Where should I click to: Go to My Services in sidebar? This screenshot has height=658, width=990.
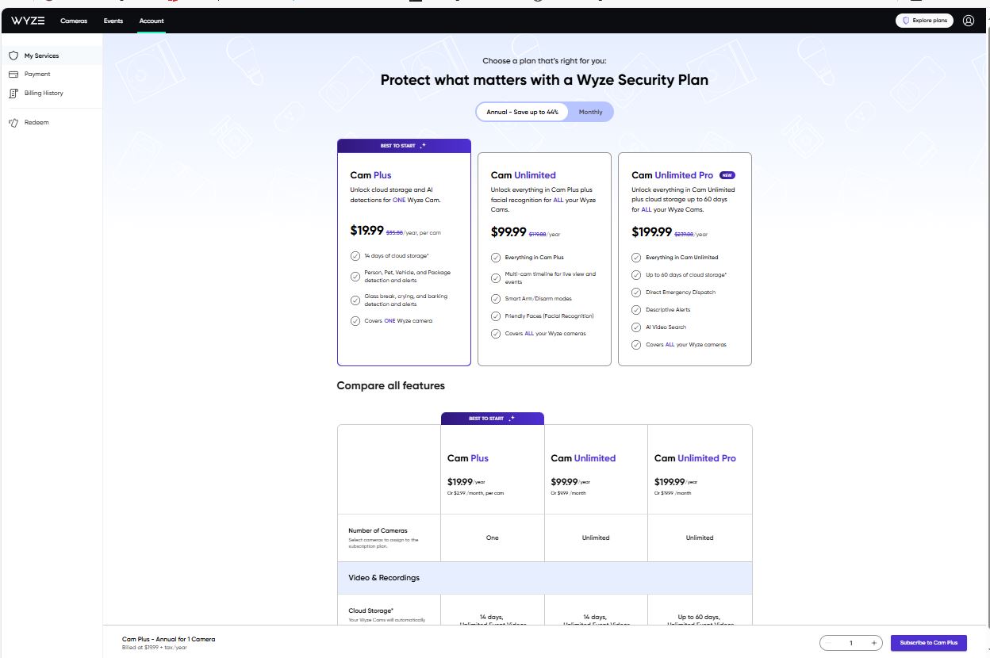coord(52,56)
